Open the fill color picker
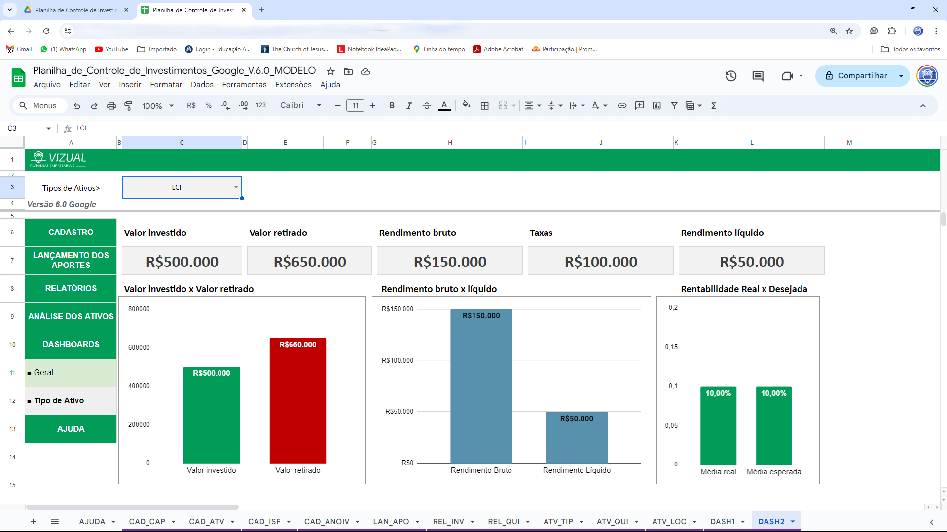The width and height of the screenshot is (947, 532). [466, 105]
